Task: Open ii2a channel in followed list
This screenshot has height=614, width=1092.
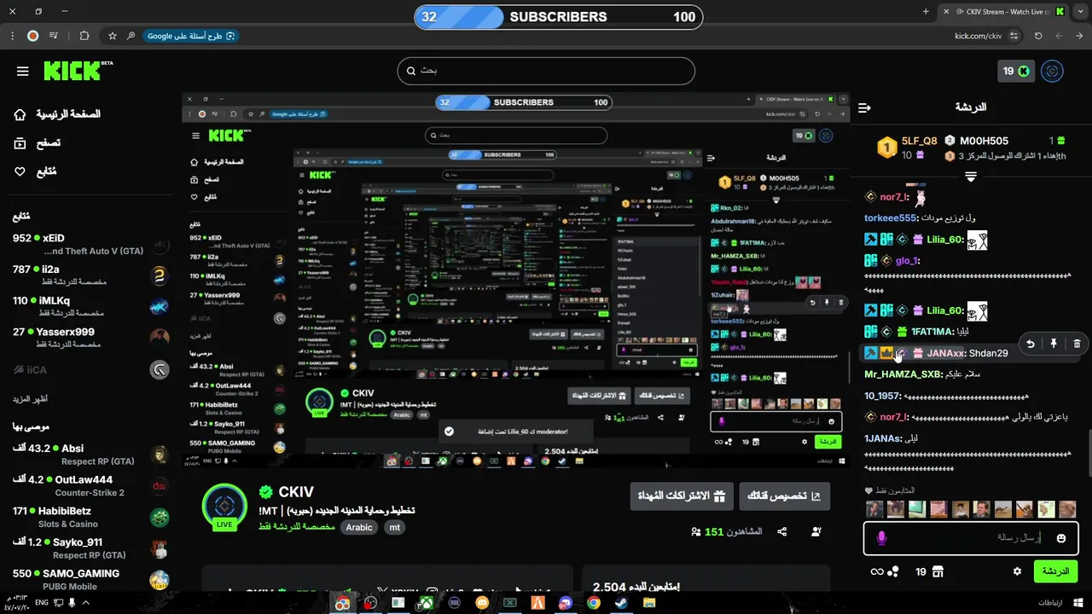Action: point(90,275)
